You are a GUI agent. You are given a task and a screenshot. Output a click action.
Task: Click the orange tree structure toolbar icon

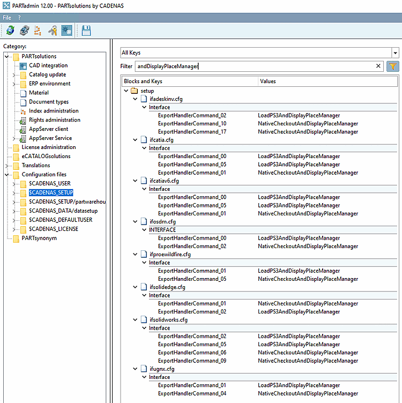point(38,31)
